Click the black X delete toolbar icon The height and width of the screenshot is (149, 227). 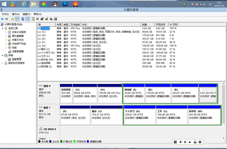tap(38, 19)
